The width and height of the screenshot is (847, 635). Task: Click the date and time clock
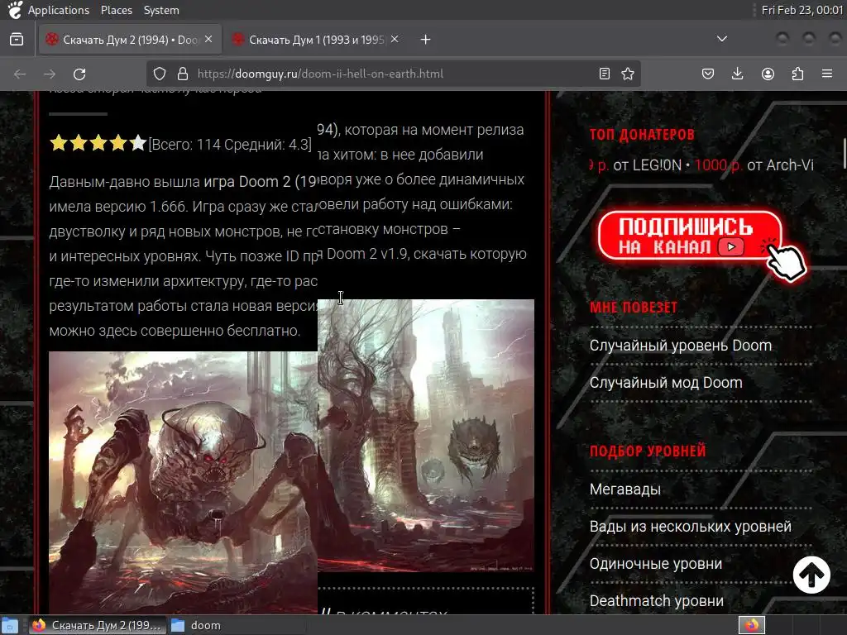click(802, 10)
